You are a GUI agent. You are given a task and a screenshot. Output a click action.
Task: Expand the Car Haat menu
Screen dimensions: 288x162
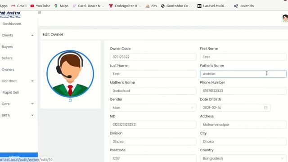point(18,81)
